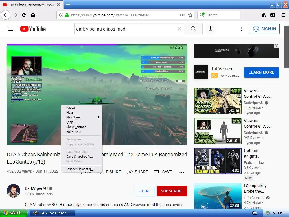
Task: Click the browser forward arrow
Action: (x=15, y=15)
